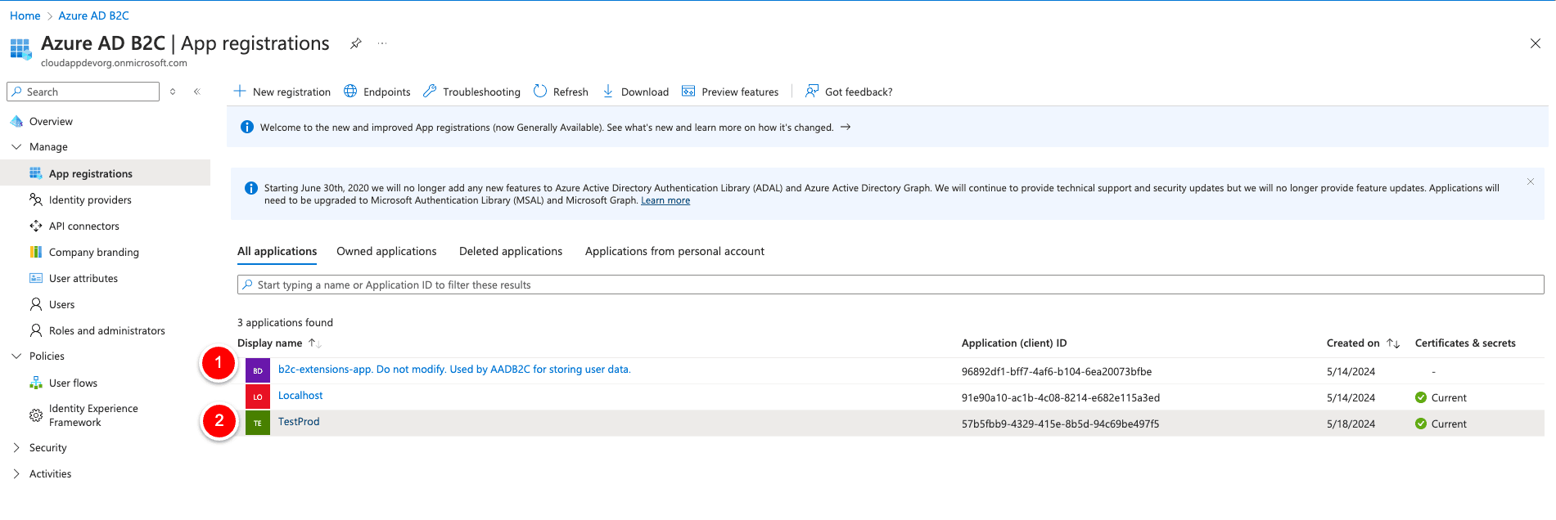Open Preview features panel

click(730, 92)
